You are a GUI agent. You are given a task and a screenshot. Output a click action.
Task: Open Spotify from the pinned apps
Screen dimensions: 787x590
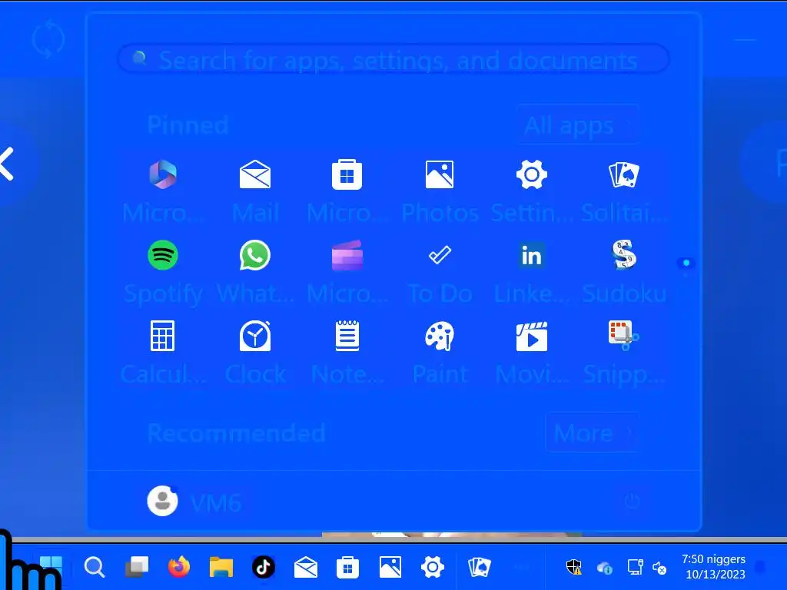click(163, 255)
